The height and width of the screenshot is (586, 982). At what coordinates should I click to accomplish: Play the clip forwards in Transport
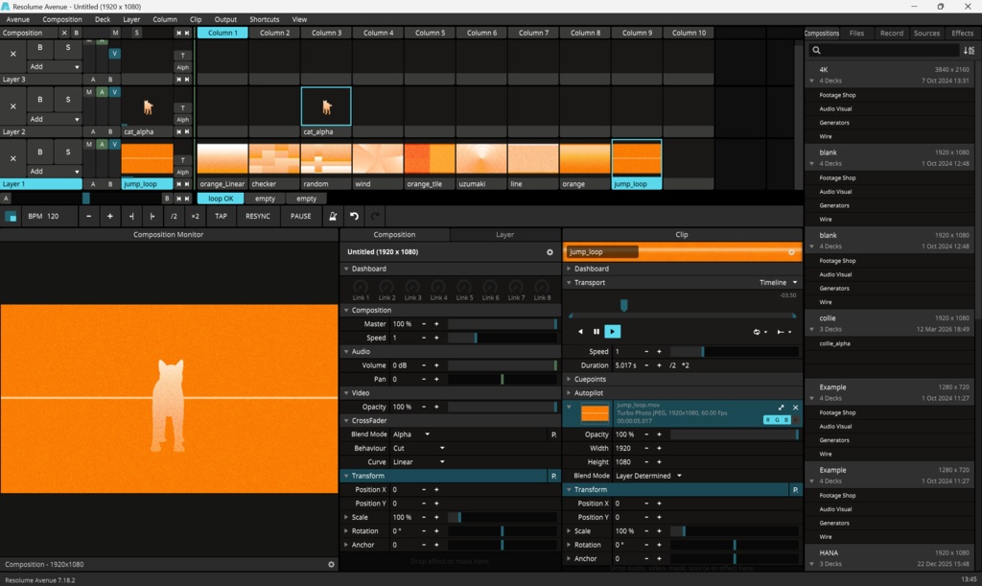[x=613, y=332]
